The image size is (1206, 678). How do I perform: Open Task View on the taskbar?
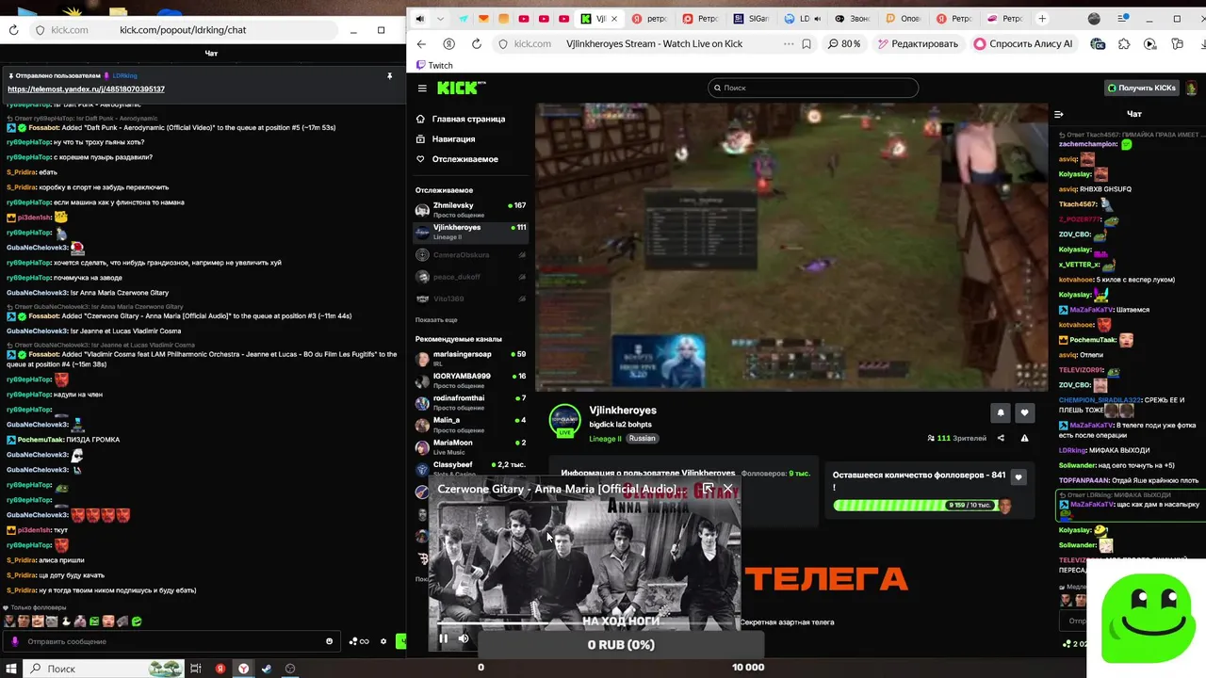point(196,669)
